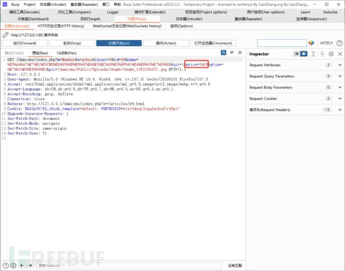Image resolution: width=345 pixels, height=271 pixels.
Task: Open the HTTP history sub-tab
Action: point(61,26)
